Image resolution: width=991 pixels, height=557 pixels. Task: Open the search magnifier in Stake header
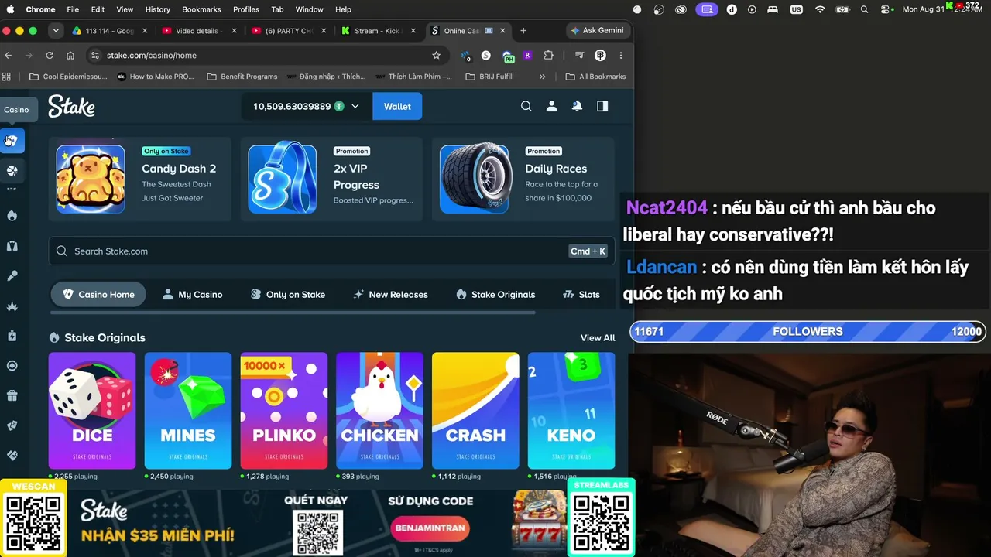[526, 106]
